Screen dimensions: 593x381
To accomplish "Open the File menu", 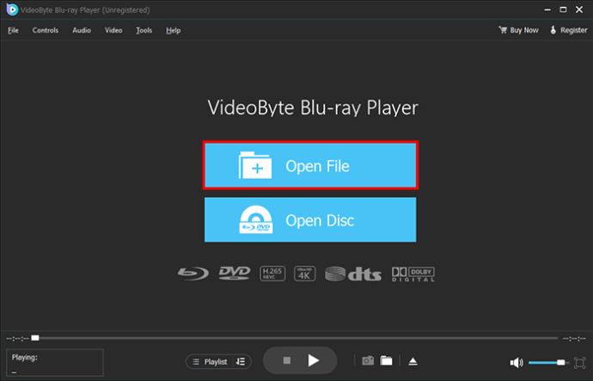I will [x=13, y=30].
